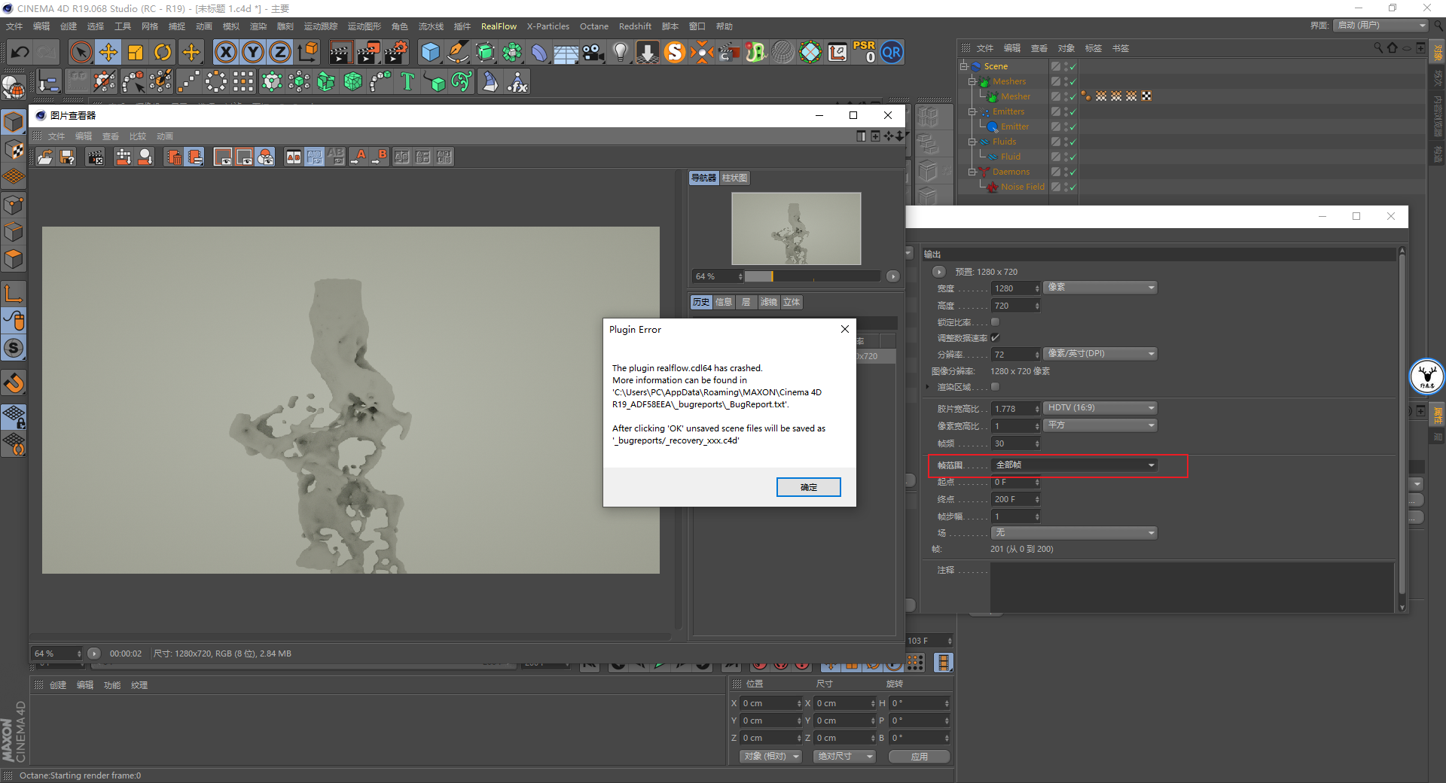Activate the Live Selection arrow tool
Viewport: 1446px width, 783px height.
(x=81, y=52)
